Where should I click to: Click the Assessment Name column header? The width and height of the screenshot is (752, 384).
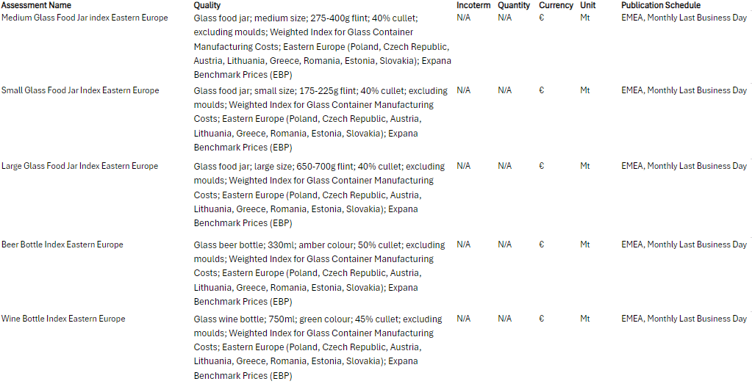pos(37,5)
